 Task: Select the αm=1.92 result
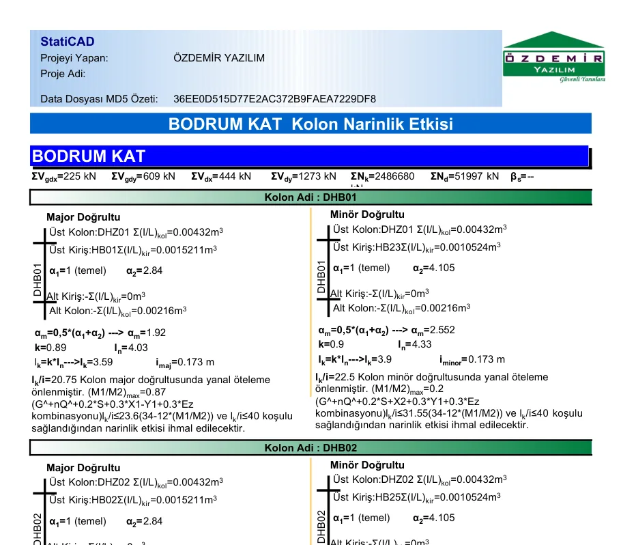[147, 333]
